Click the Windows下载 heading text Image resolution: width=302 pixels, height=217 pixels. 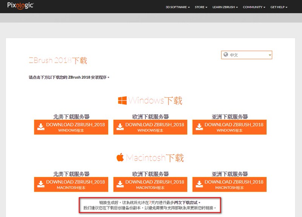point(155,101)
